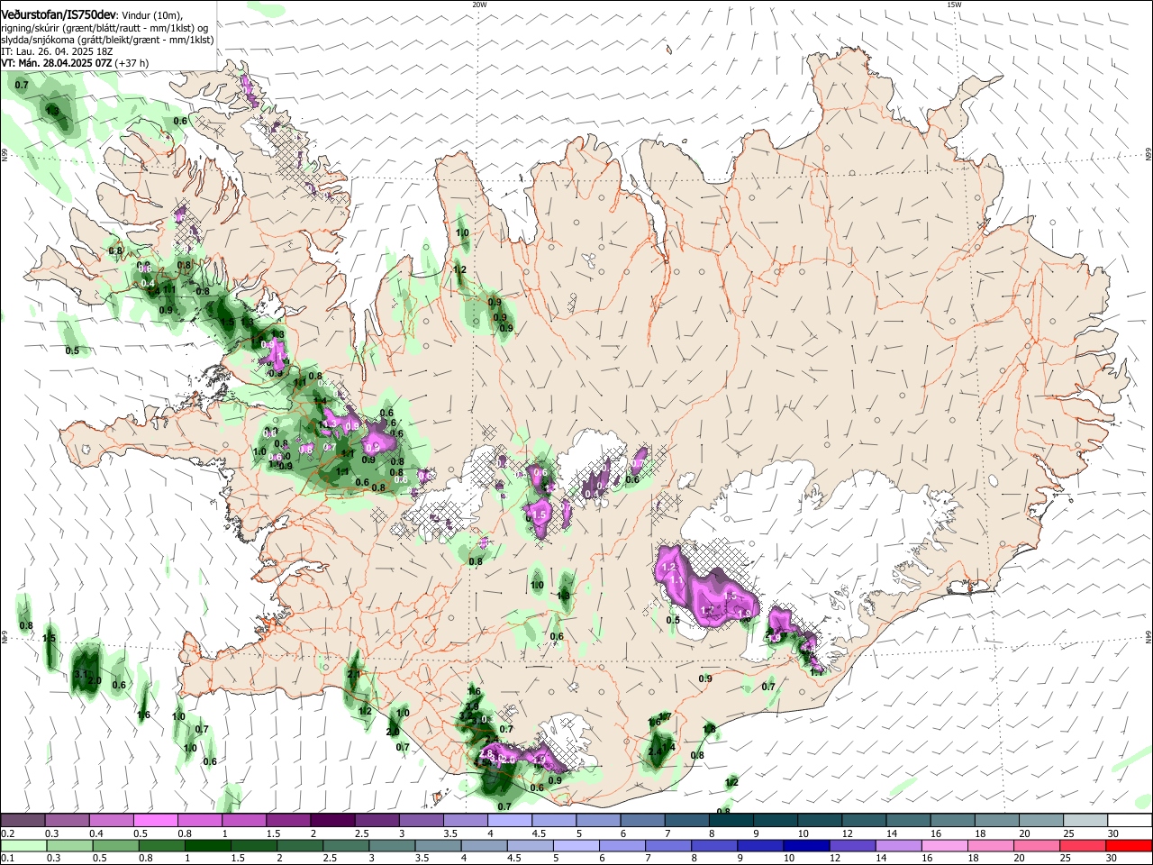
Task: Click the '15W' longitude label
Action: pos(954,5)
